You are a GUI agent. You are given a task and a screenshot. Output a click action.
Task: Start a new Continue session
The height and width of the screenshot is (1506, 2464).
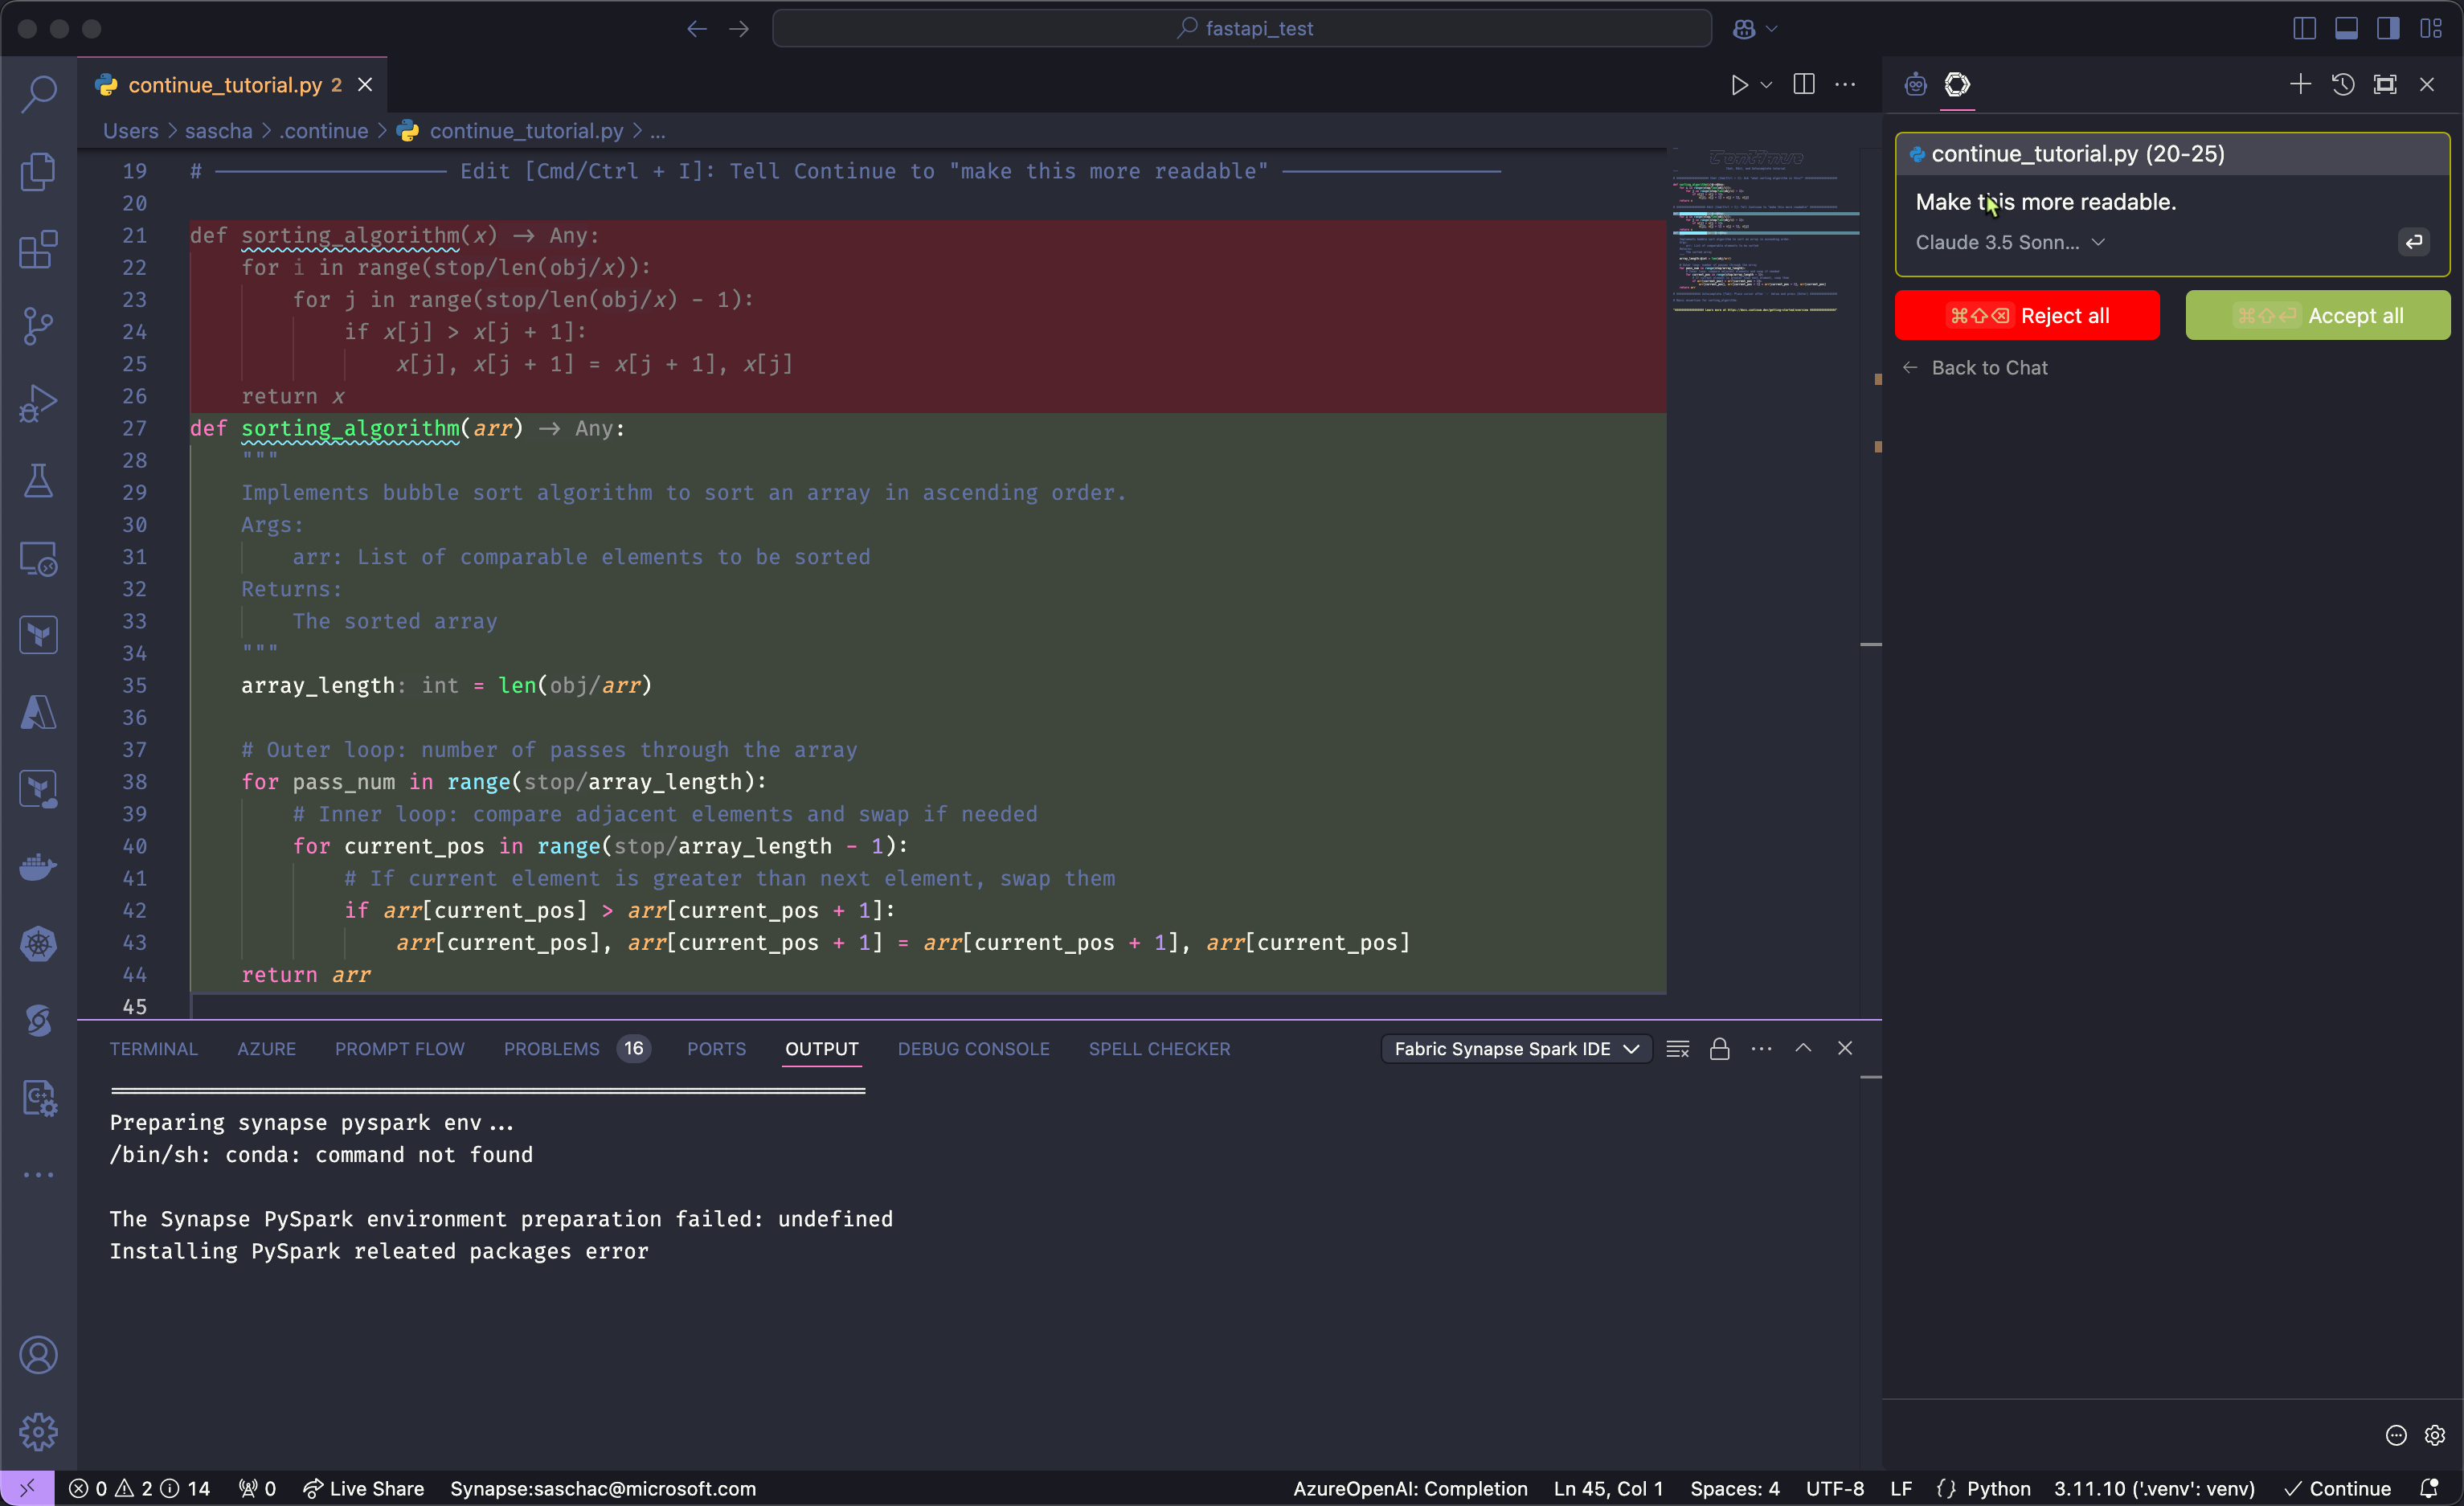2299,84
